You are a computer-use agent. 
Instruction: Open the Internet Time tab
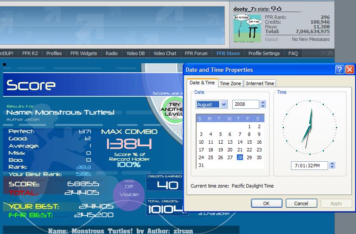(260, 83)
